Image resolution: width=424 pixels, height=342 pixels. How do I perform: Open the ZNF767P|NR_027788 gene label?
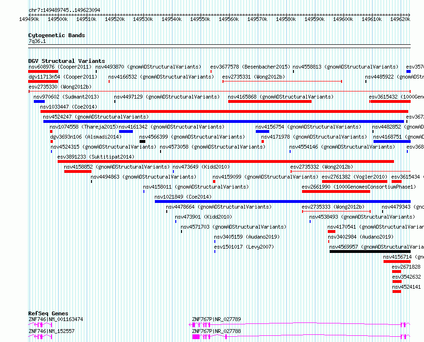click(x=216, y=331)
